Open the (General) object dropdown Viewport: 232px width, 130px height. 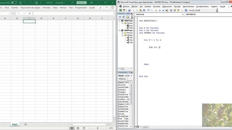183,14
